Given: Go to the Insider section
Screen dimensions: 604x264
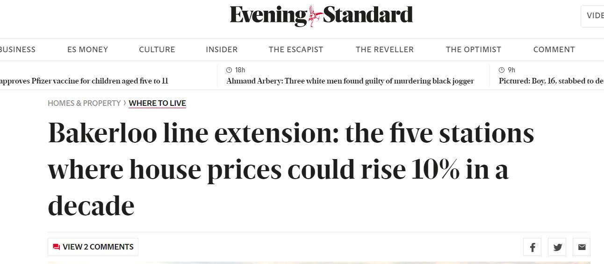Looking at the screenshot, I should tap(222, 49).
